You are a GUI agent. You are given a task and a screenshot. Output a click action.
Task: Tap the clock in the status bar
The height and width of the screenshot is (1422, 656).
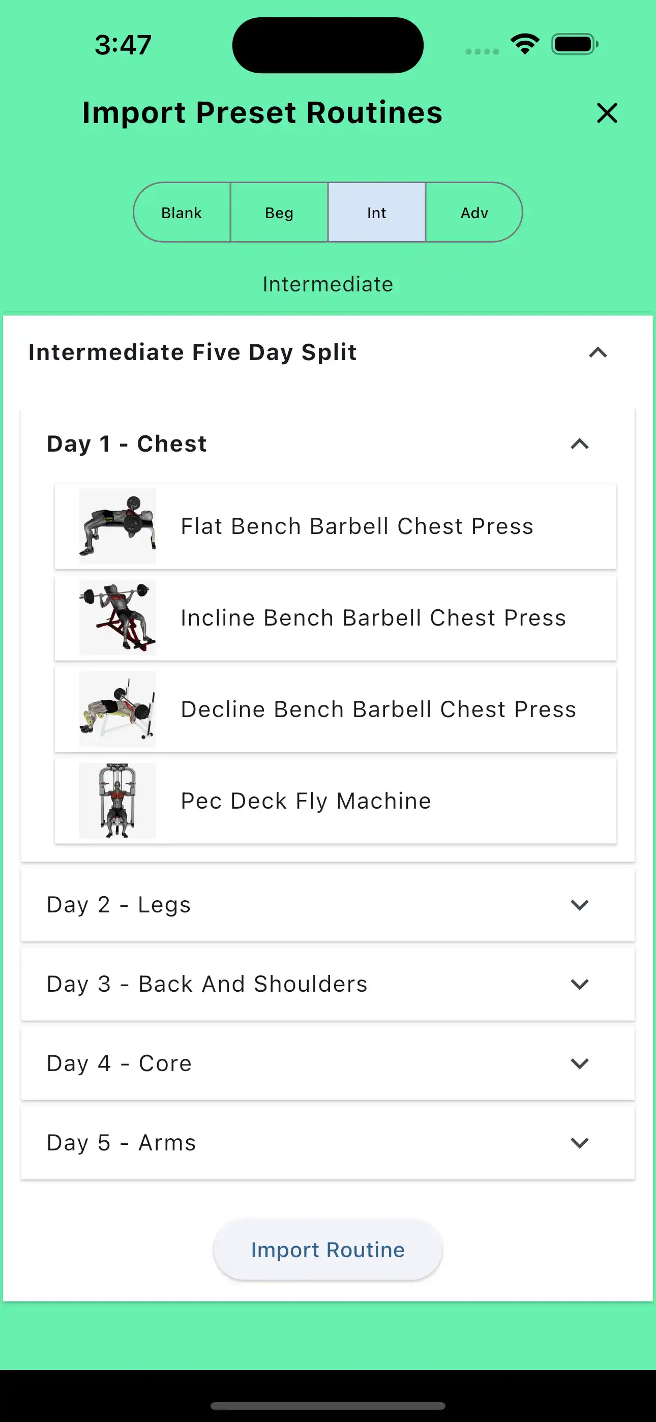pyautogui.click(x=123, y=44)
